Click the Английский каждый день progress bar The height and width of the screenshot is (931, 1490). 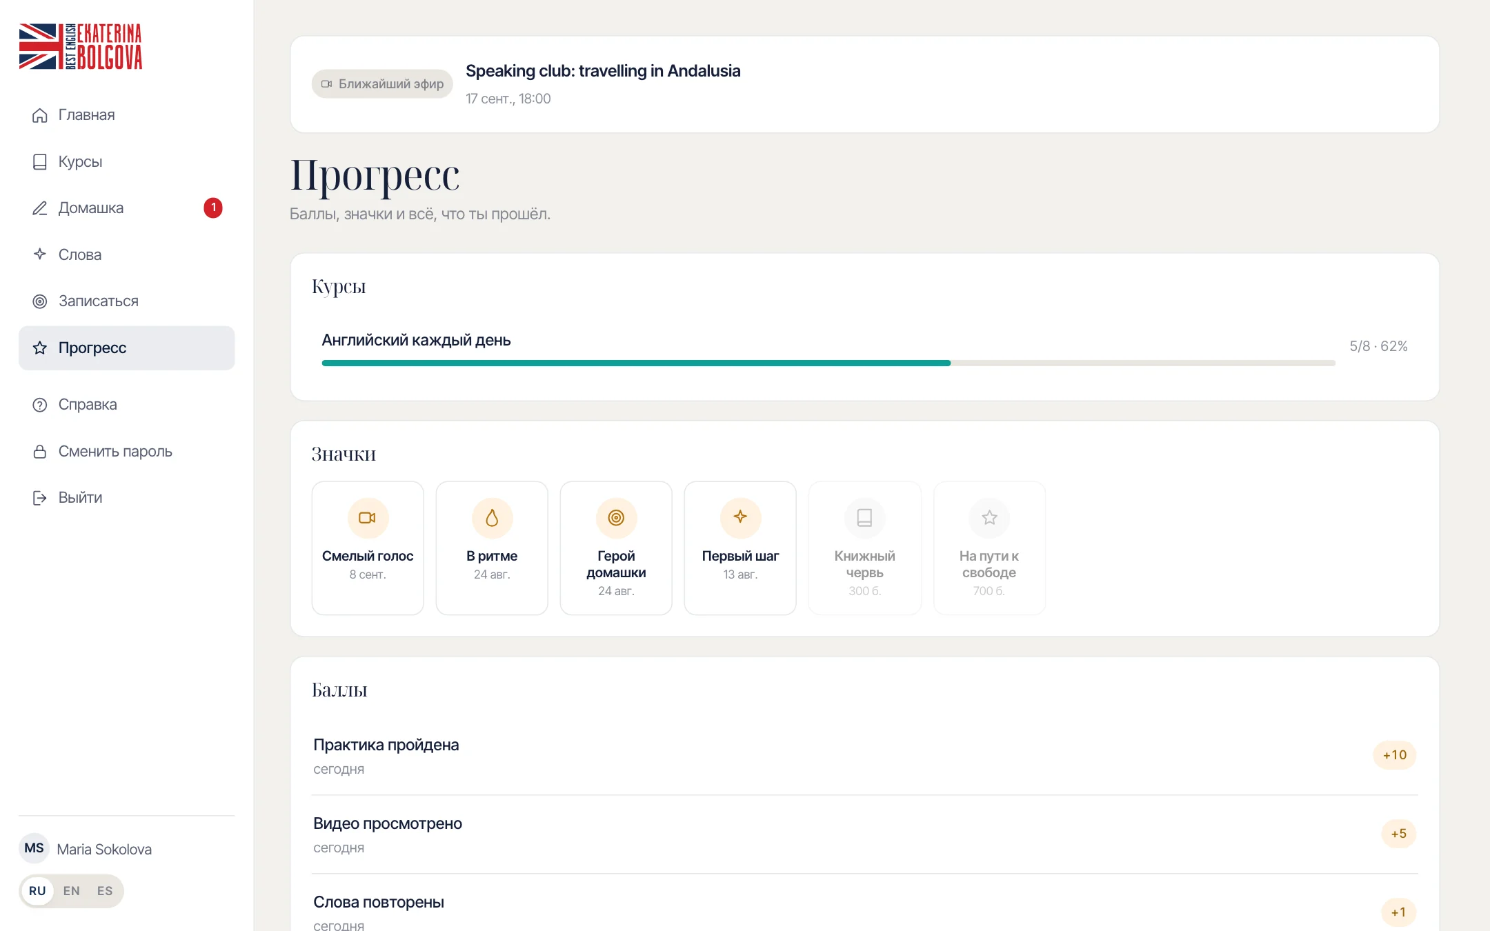pos(828,363)
